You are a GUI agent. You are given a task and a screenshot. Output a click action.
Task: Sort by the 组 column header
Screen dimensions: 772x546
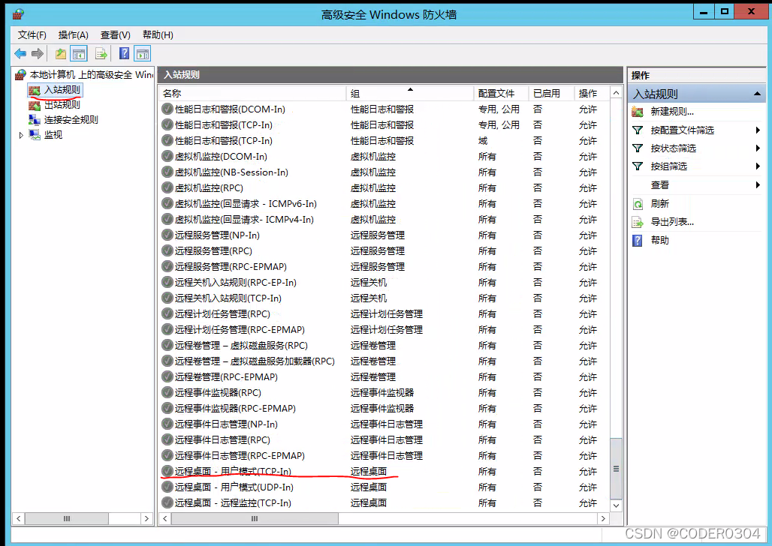pyautogui.click(x=410, y=93)
